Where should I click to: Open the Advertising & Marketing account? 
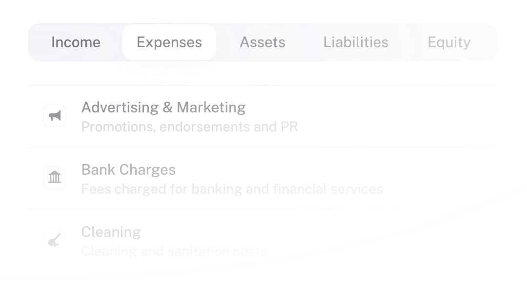point(163,108)
